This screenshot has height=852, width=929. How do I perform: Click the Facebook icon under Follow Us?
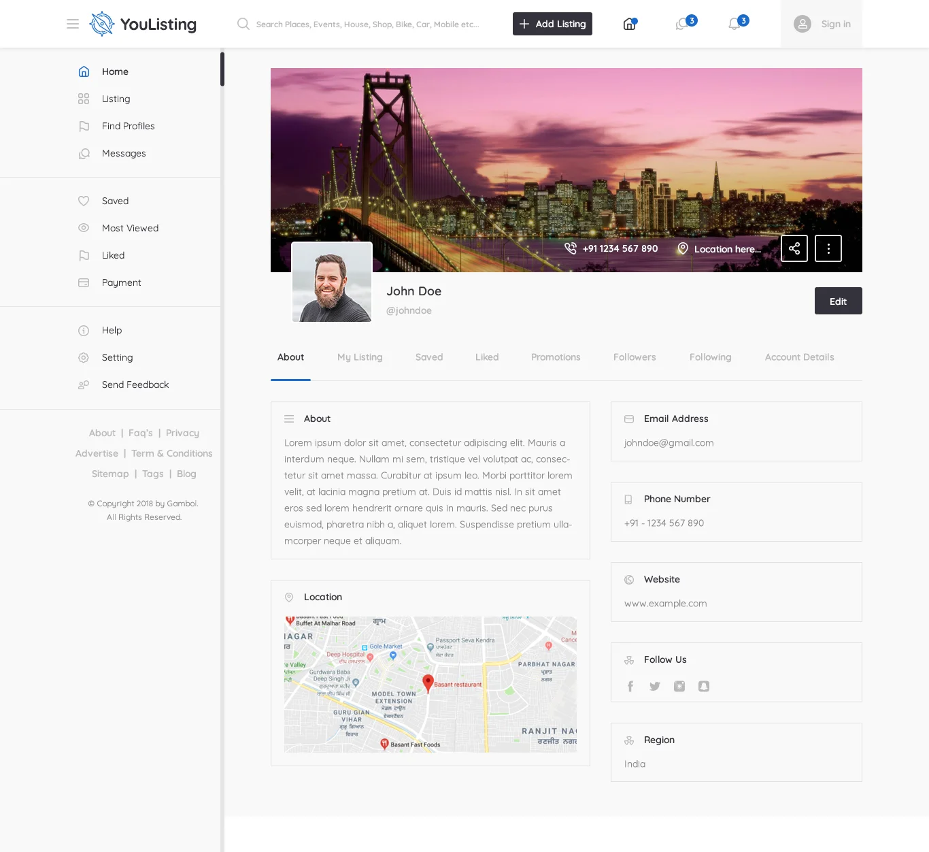coord(630,686)
